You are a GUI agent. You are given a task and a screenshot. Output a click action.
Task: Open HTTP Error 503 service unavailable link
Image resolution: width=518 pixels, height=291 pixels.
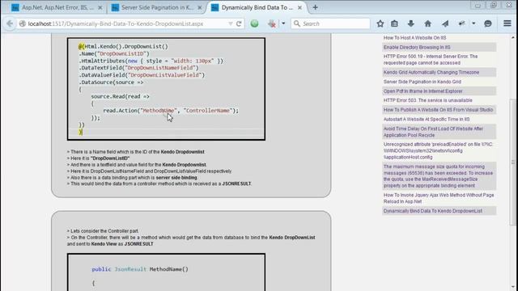[428, 100]
